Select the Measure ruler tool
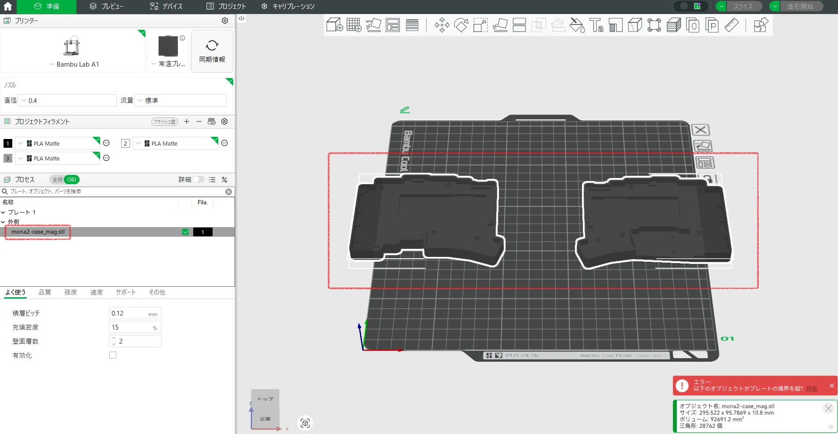838x434 pixels. (731, 25)
